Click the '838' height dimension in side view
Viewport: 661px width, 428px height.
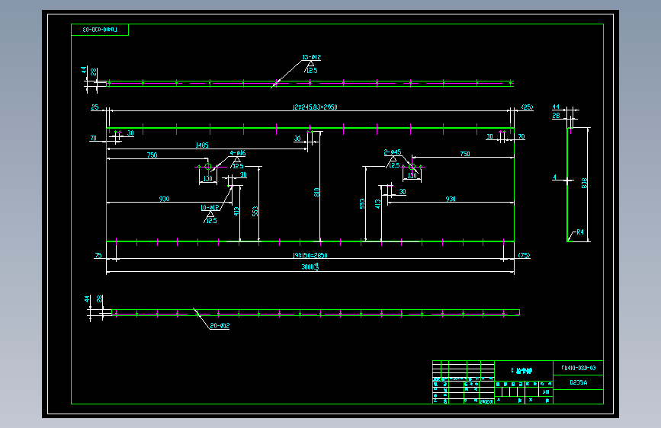[584, 184]
